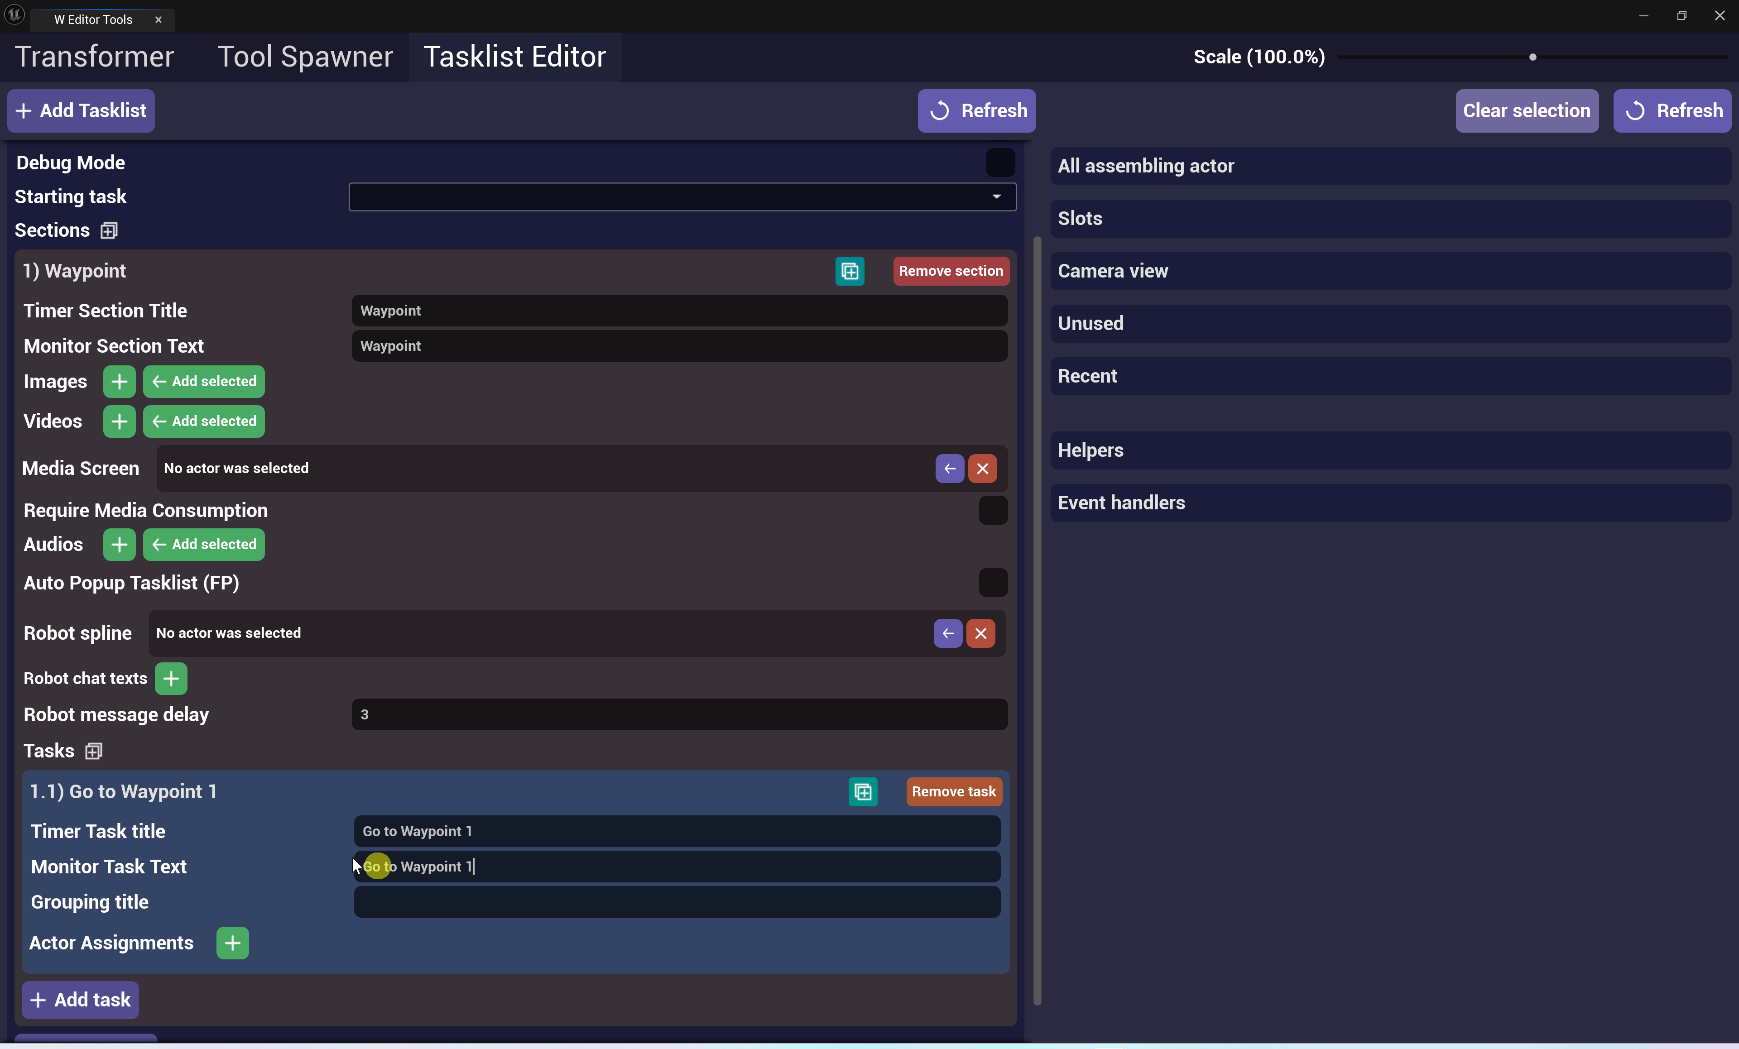Click the duplicate icon for Waypoint section
Image resolution: width=1739 pixels, height=1049 pixels.
[850, 271]
